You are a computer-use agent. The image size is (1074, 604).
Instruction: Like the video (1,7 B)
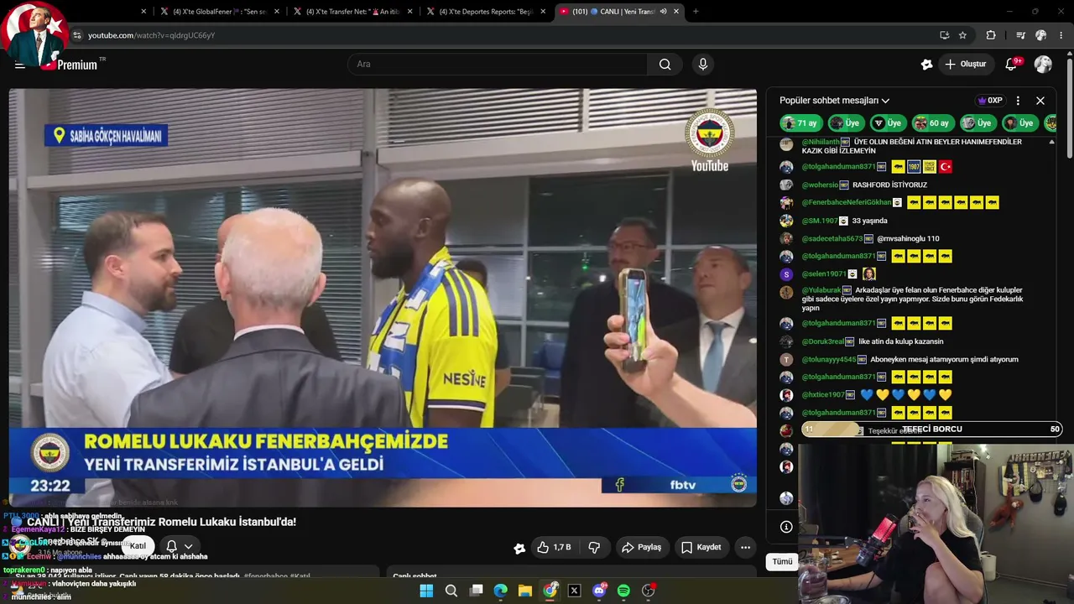coord(554,548)
